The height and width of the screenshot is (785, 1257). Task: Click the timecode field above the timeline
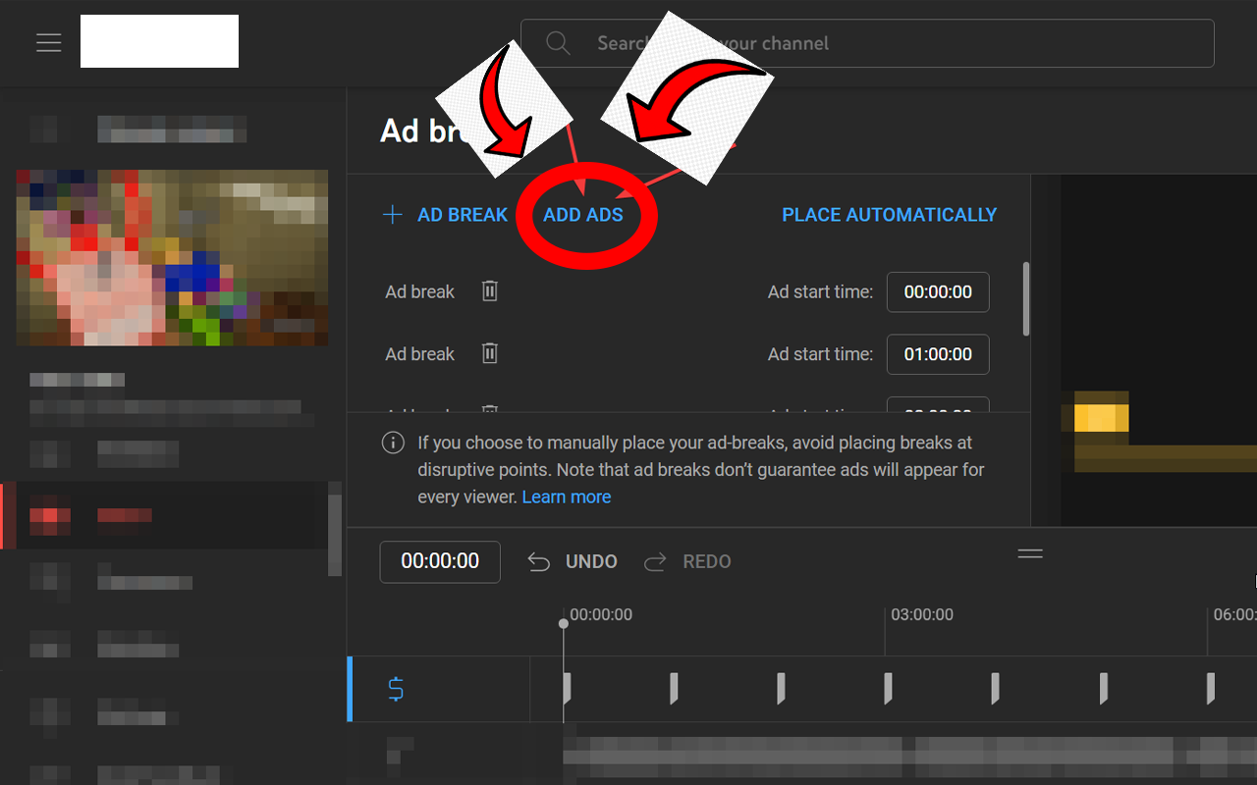(x=439, y=561)
